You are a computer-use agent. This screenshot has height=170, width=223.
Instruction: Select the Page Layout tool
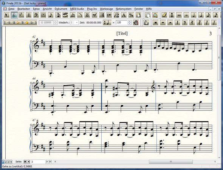pyautogui.click(x=138, y=15)
